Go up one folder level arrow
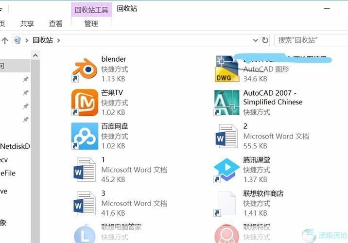The height and width of the screenshot is (243, 348). (5, 40)
